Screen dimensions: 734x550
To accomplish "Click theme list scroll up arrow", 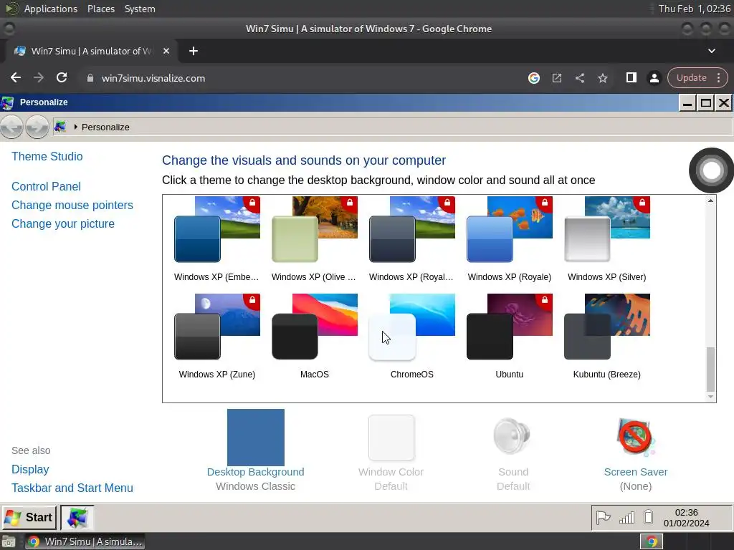I will (710, 201).
